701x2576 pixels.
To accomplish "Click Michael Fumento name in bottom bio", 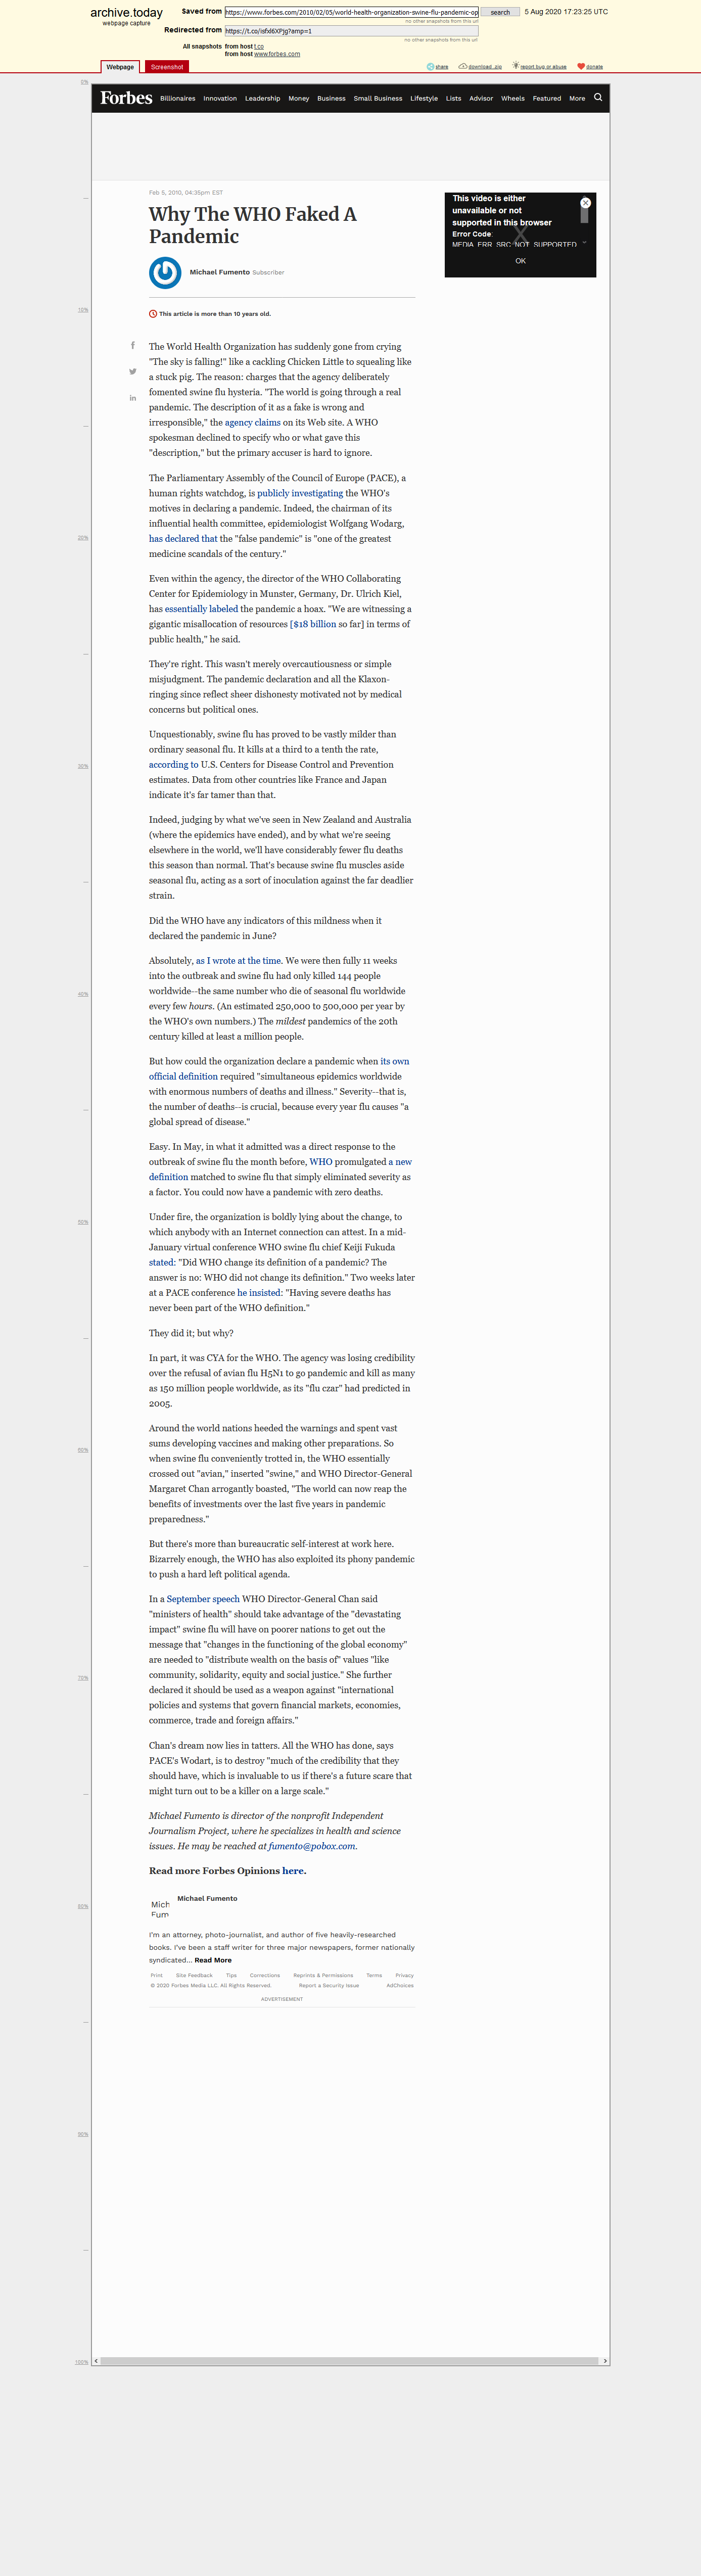I will coord(207,1898).
